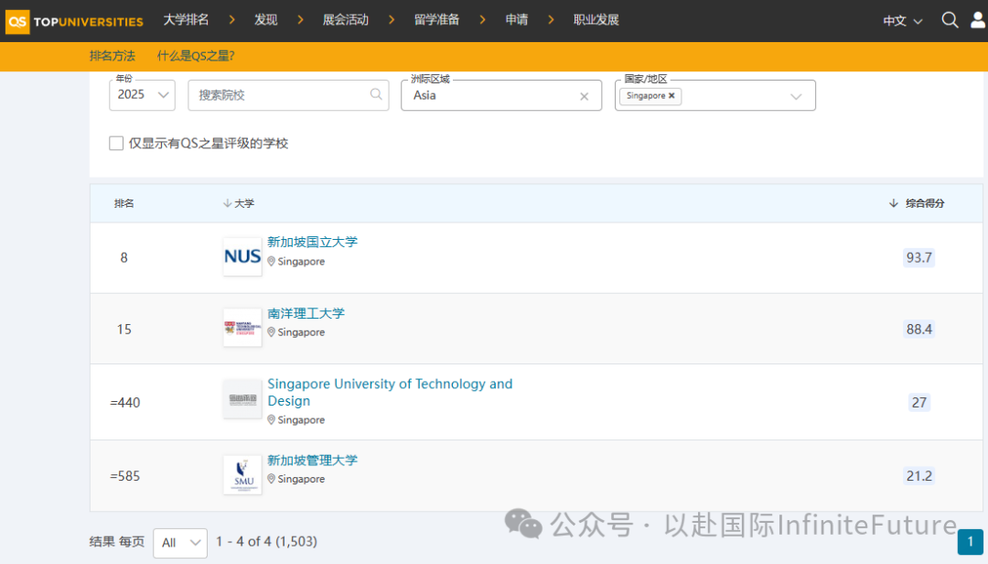Click the SUTD logo thumbnail
Viewport: 988px width, 564px height.
(x=242, y=398)
